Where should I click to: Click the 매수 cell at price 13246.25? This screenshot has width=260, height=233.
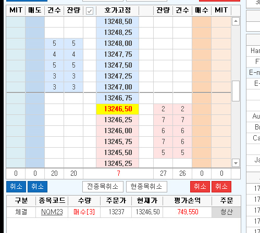point(202,120)
